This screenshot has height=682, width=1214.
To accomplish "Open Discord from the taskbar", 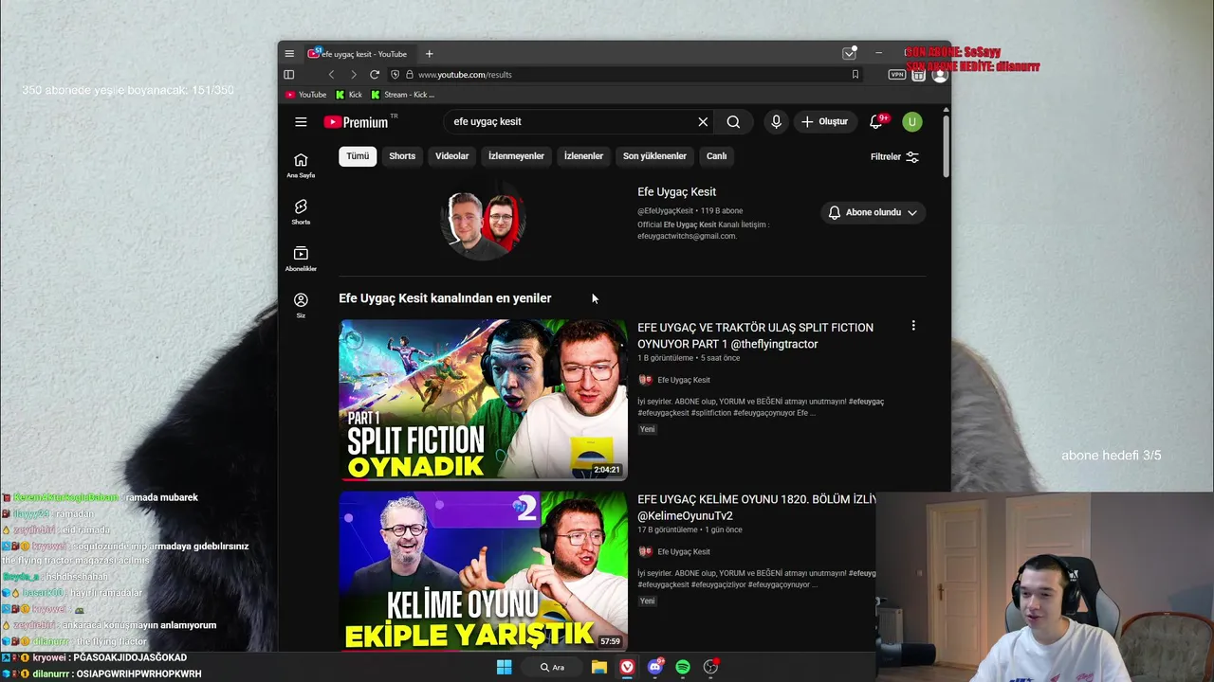I will 655,667.
